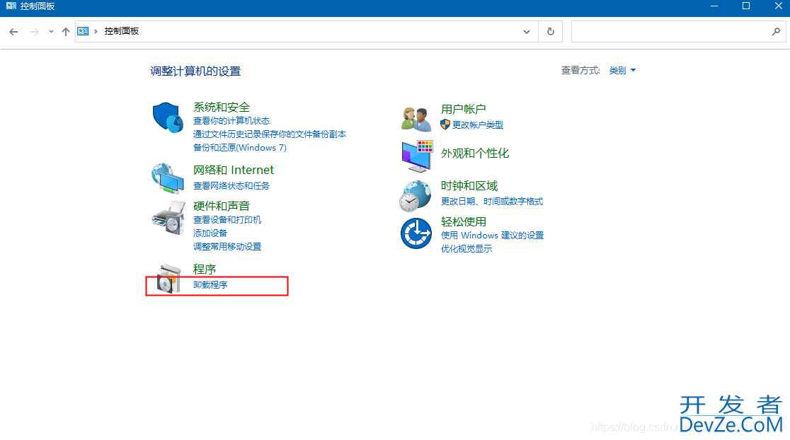Open the 类别 view-by dropdown
Screen dimensions: 790x440
click(x=622, y=71)
